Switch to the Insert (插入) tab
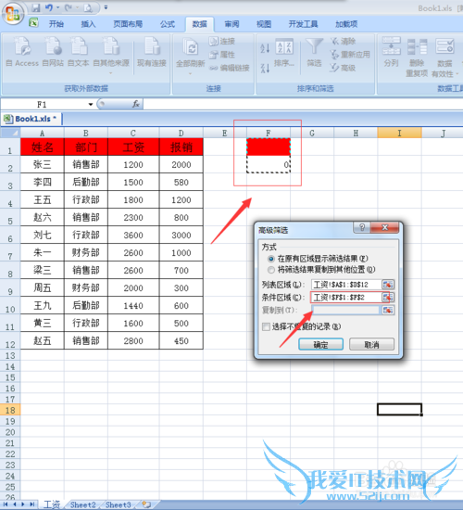The width and height of the screenshot is (463, 510). [88, 24]
